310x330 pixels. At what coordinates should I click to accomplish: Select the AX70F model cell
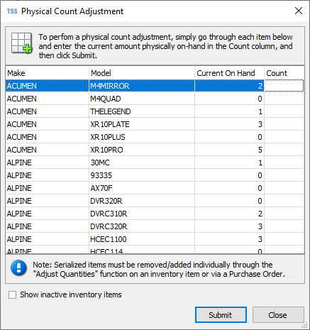point(142,188)
